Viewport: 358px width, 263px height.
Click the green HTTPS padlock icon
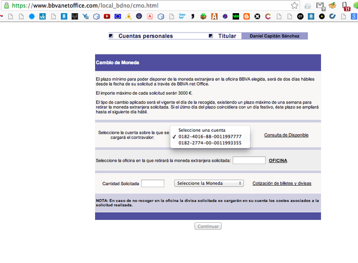pyautogui.click(x=7, y=5)
